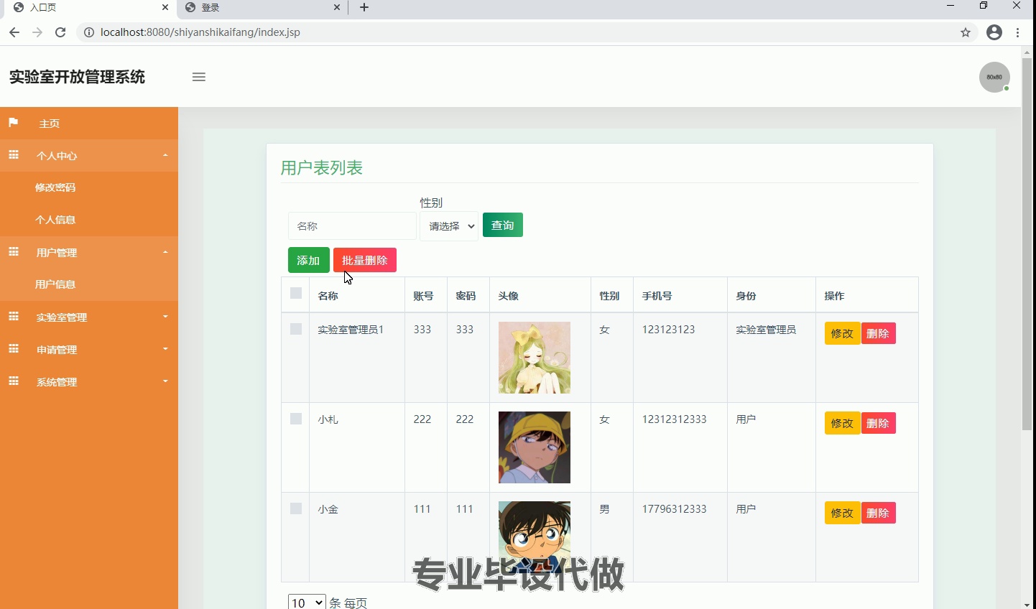Open the user avatar icon top right
Screen dimensions: 1036x609
[994, 77]
